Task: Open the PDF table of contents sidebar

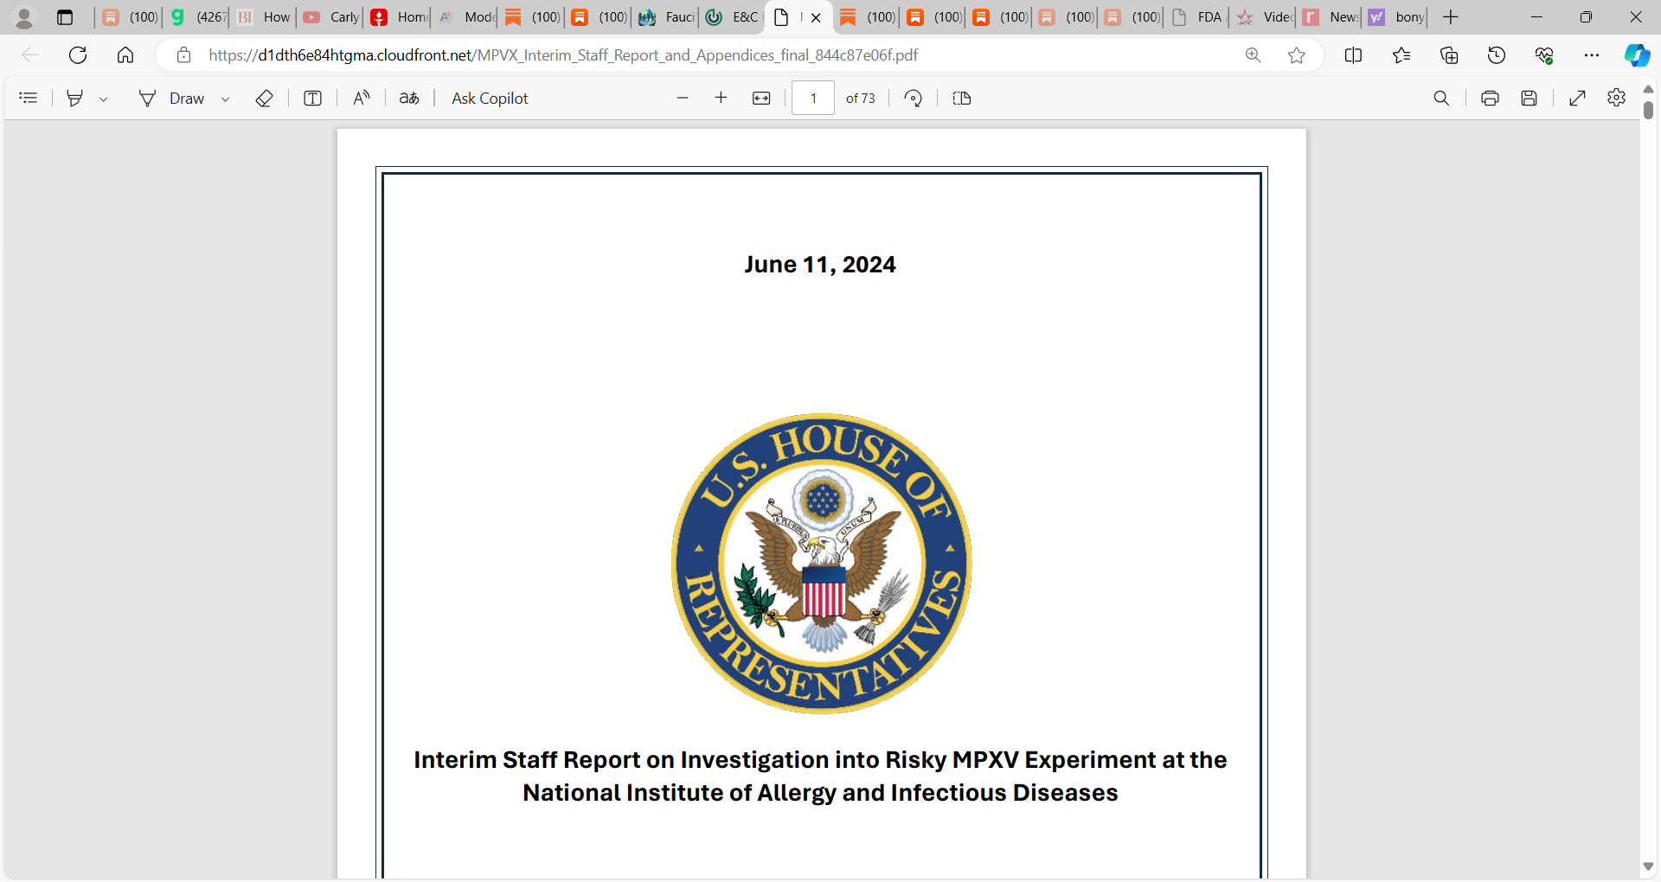Action: tap(29, 99)
